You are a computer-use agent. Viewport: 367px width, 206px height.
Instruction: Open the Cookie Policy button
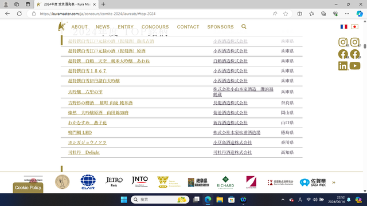(28, 188)
